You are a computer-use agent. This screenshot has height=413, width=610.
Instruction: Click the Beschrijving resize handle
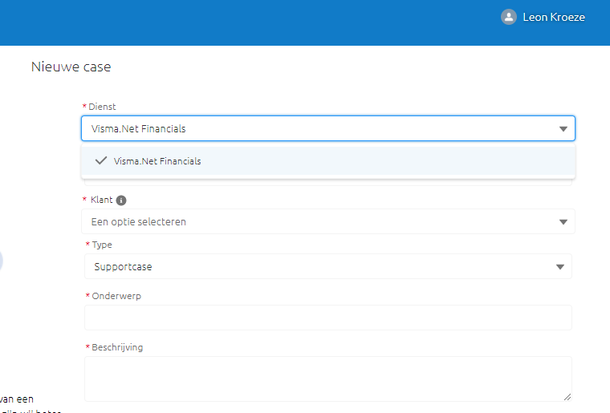tap(567, 397)
